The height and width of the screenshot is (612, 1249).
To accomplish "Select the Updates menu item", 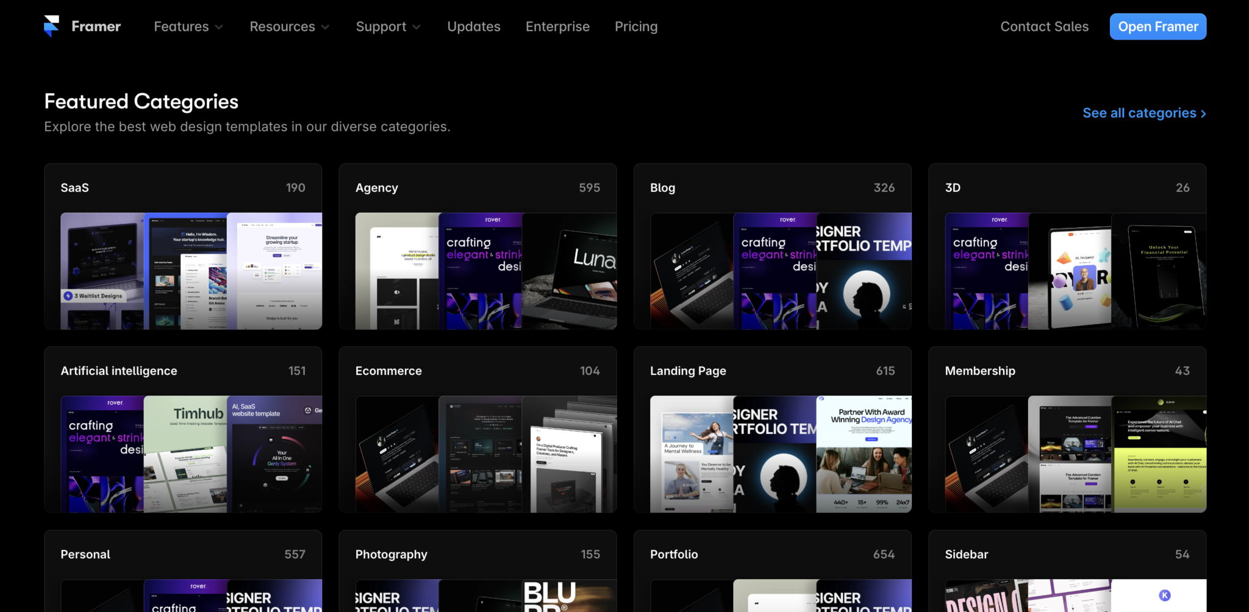I will (473, 26).
